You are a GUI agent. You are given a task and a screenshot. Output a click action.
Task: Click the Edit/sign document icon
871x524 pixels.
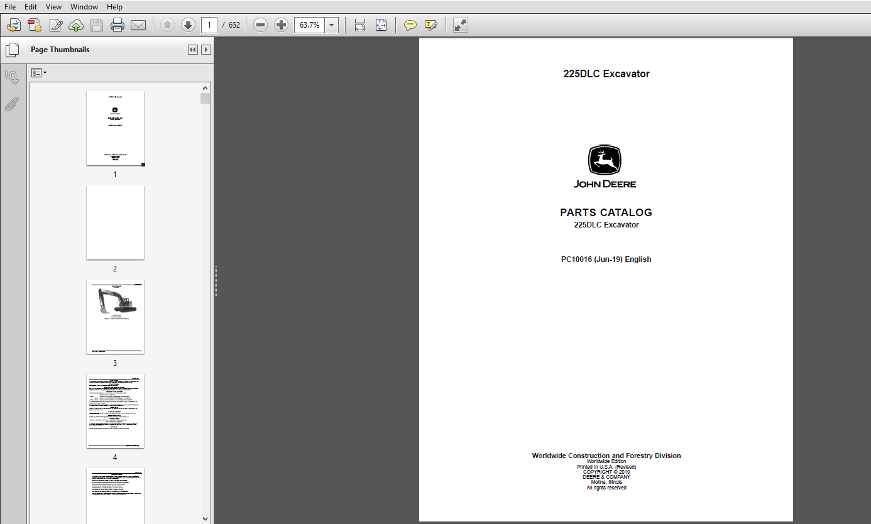pos(56,25)
